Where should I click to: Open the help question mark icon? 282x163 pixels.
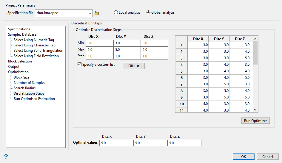click(x=6, y=156)
